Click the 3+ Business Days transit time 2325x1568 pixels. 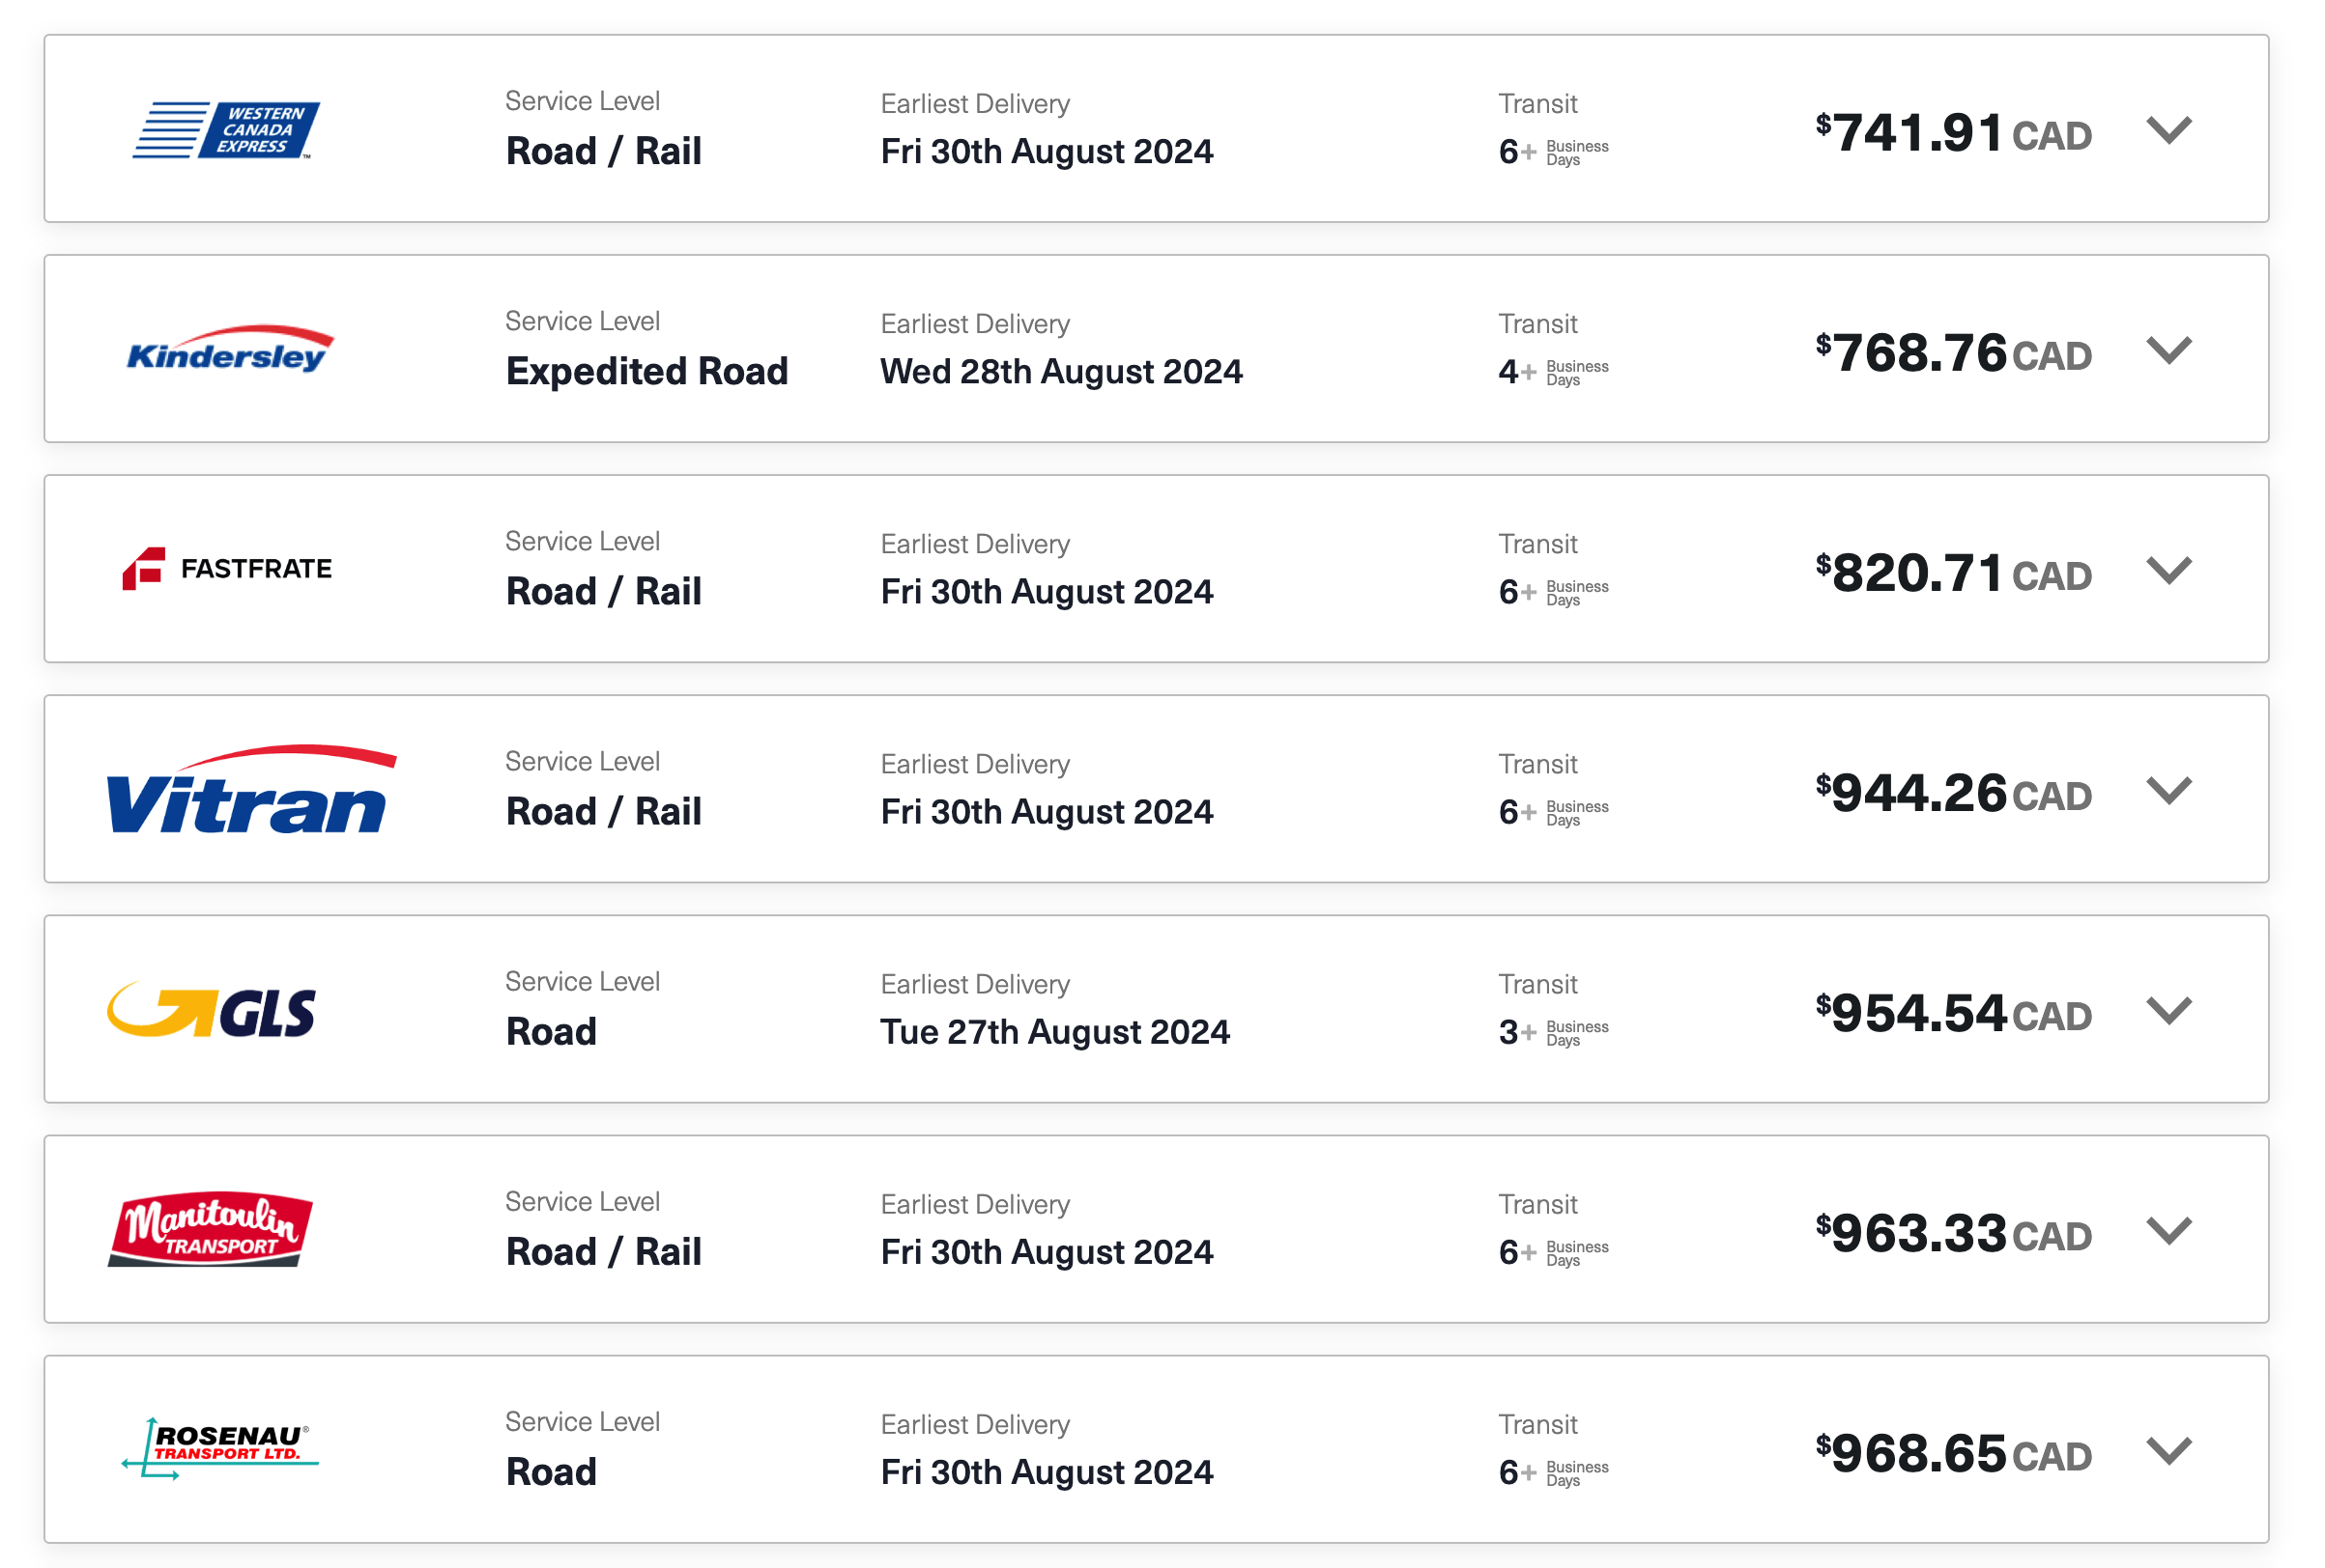coord(1554,1033)
